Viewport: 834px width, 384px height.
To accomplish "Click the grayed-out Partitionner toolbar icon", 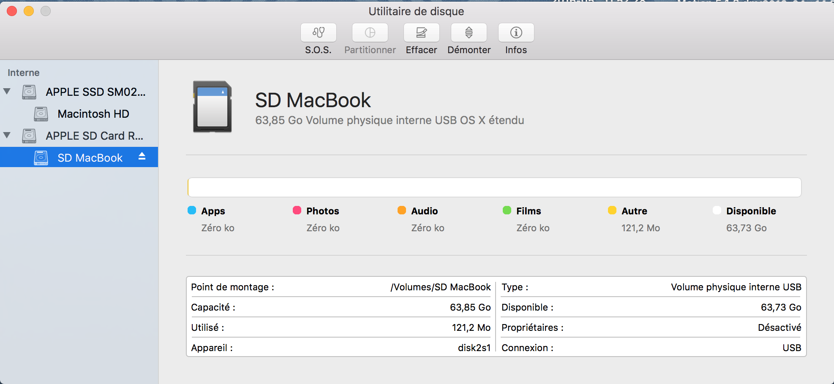I will tap(370, 32).
